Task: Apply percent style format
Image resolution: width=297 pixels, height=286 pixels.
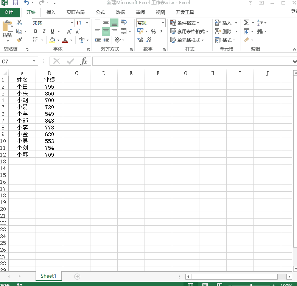Action: tap(154, 31)
